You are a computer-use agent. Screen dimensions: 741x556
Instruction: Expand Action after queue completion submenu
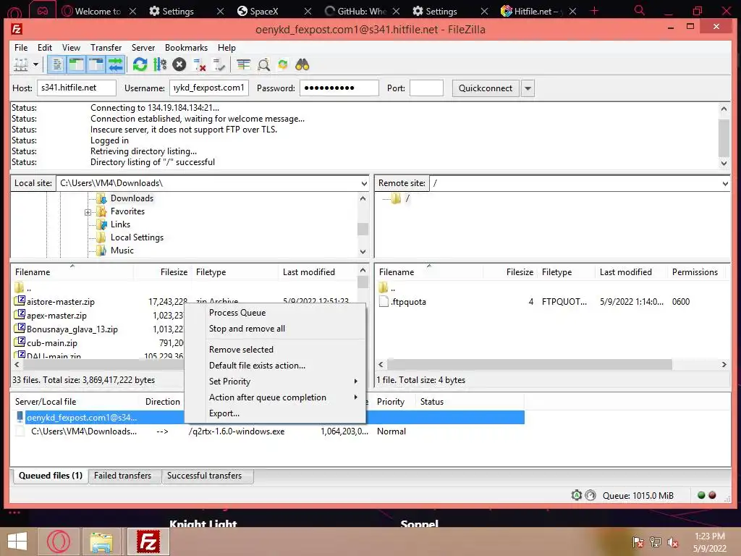coord(275,397)
